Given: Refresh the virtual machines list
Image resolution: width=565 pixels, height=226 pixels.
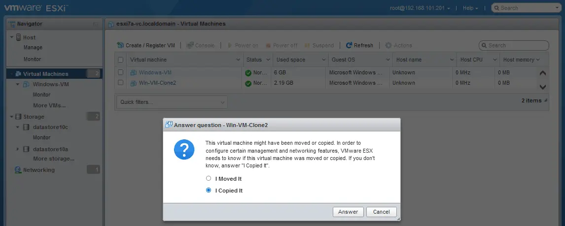Looking at the screenshot, I should (x=359, y=45).
